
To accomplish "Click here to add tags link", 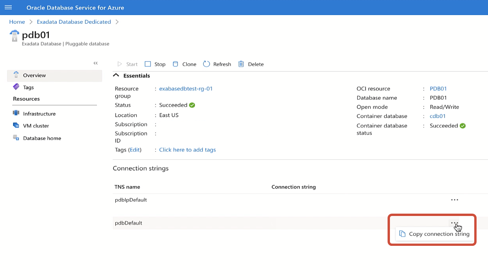I will coord(187,150).
